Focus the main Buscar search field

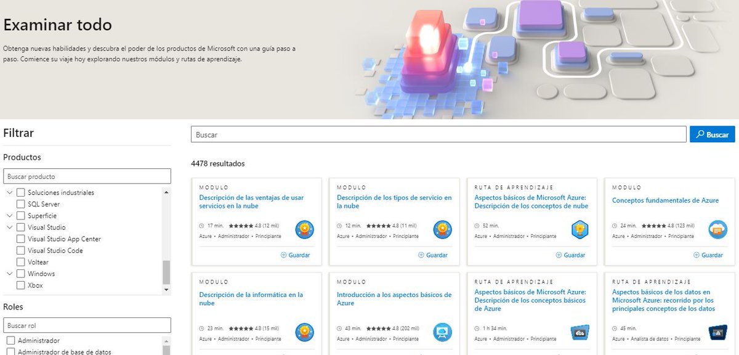click(x=438, y=134)
